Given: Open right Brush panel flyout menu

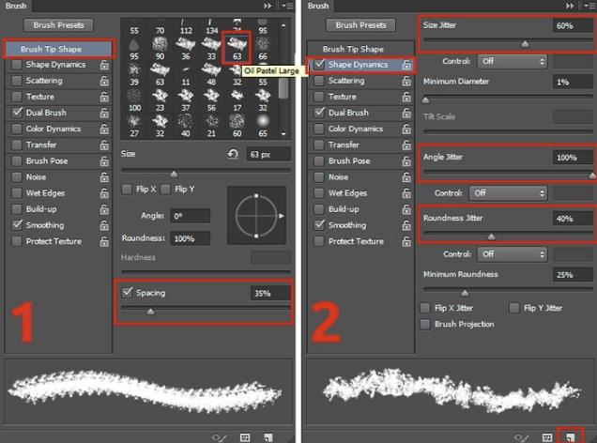Looking at the screenshot, I should 590,6.
